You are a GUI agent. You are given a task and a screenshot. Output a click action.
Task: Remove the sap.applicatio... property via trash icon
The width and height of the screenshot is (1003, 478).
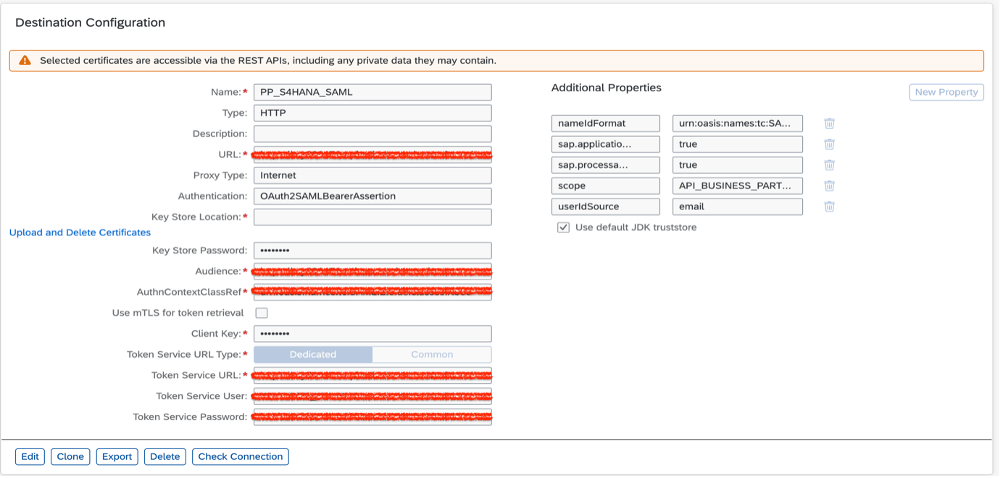828,144
